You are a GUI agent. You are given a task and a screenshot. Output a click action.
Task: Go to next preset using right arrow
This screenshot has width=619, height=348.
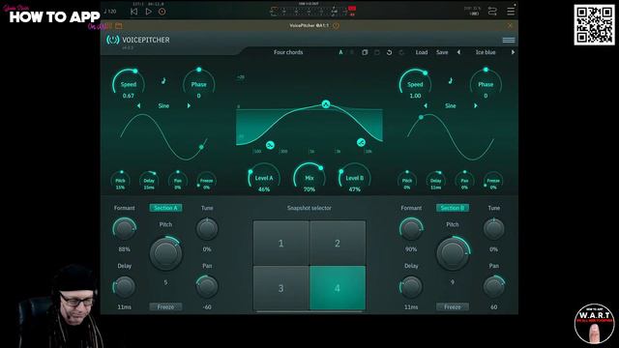click(513, 52)
